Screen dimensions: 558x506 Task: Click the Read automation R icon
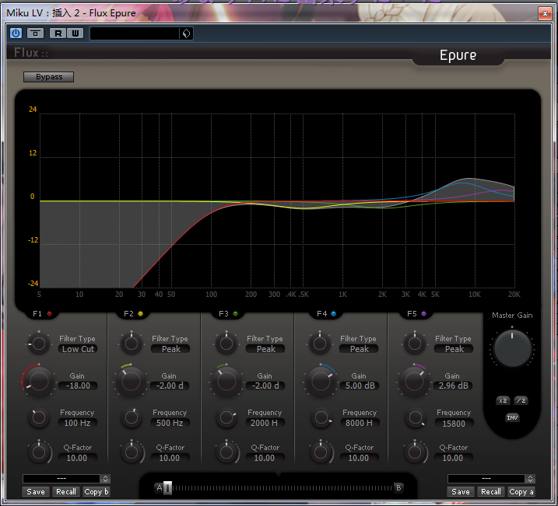[x=58, y=33]
